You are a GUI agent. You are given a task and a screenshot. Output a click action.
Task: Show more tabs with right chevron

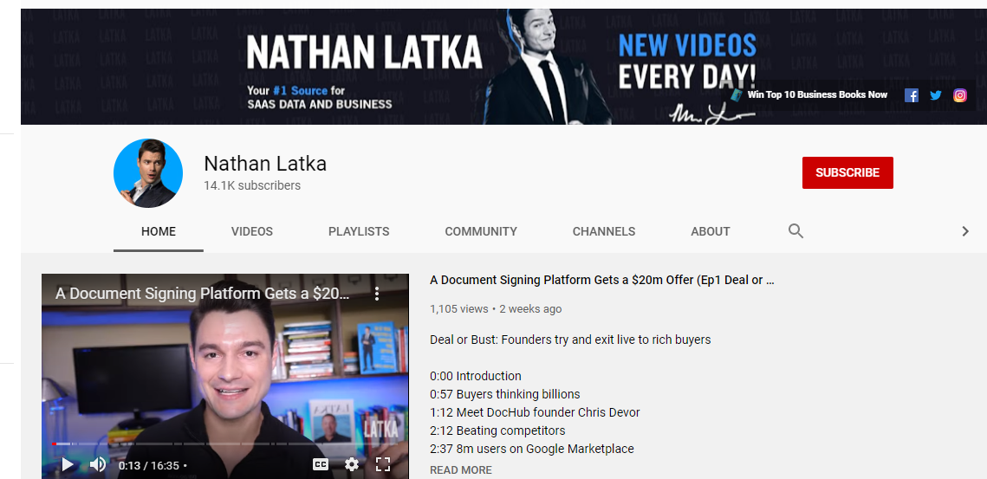965,231
